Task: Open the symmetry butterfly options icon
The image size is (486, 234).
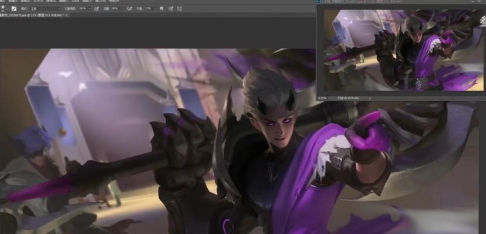Action: coord(180,9)
